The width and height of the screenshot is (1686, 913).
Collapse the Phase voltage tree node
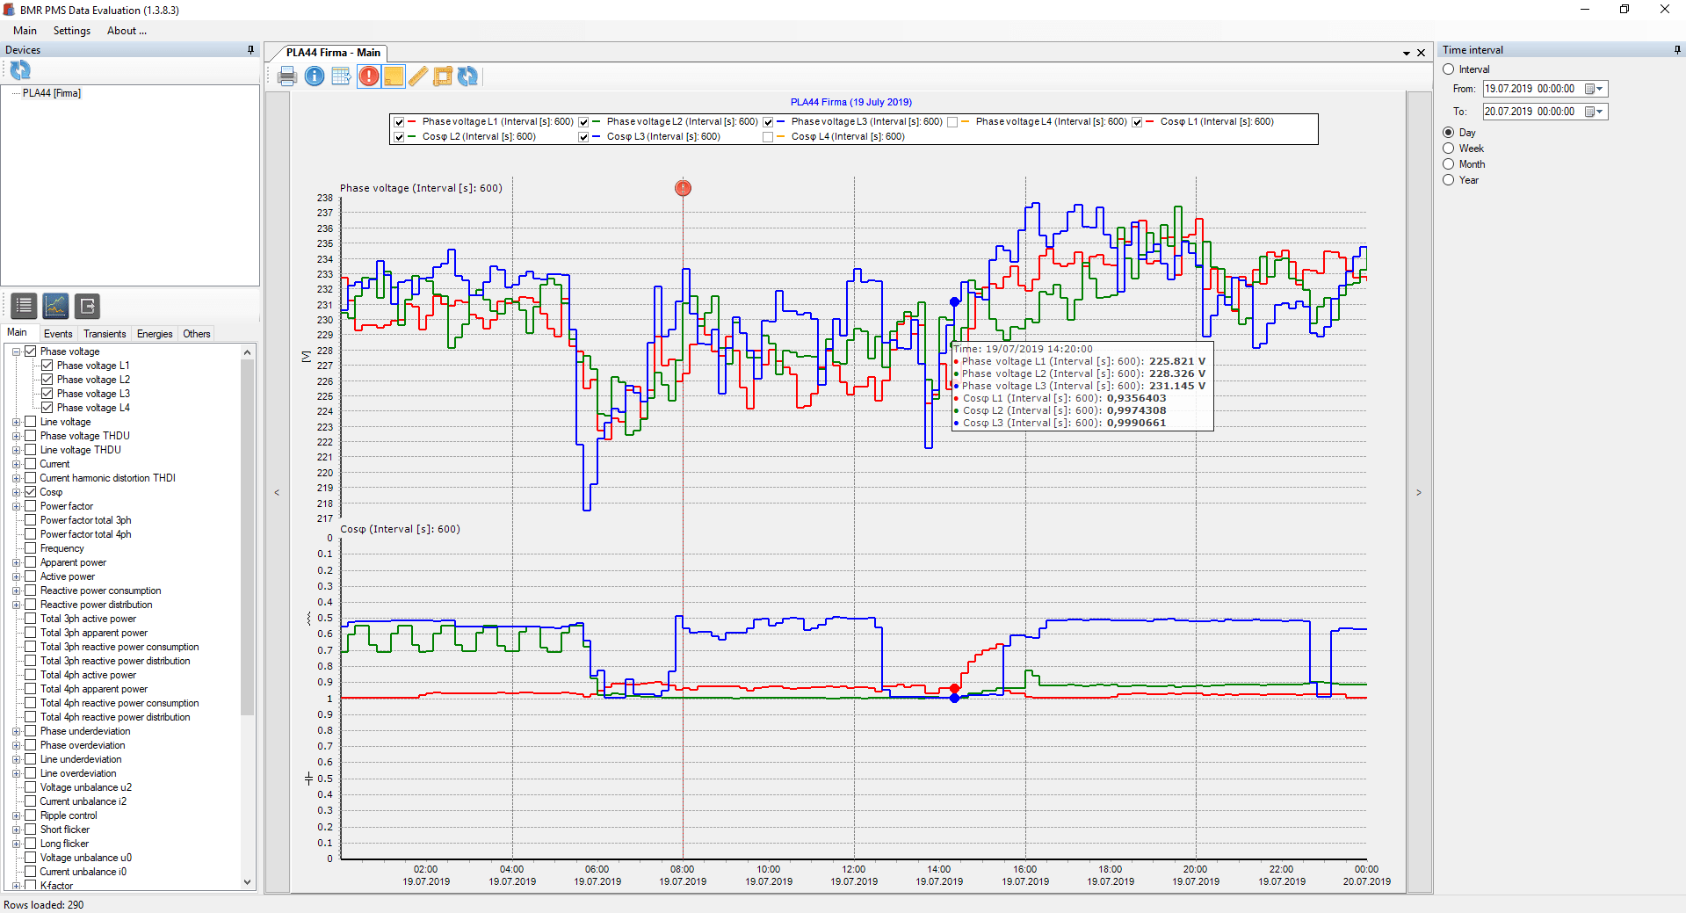[x=16, y=351]
